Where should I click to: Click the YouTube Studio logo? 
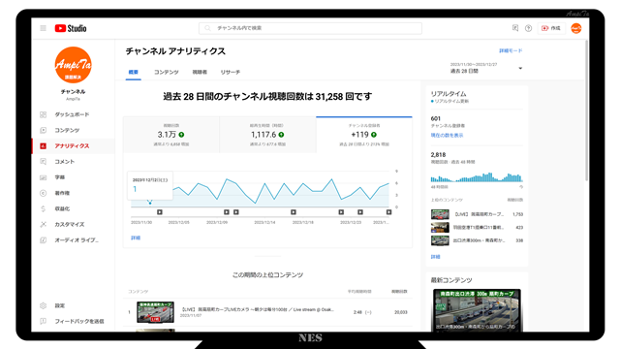71,28
